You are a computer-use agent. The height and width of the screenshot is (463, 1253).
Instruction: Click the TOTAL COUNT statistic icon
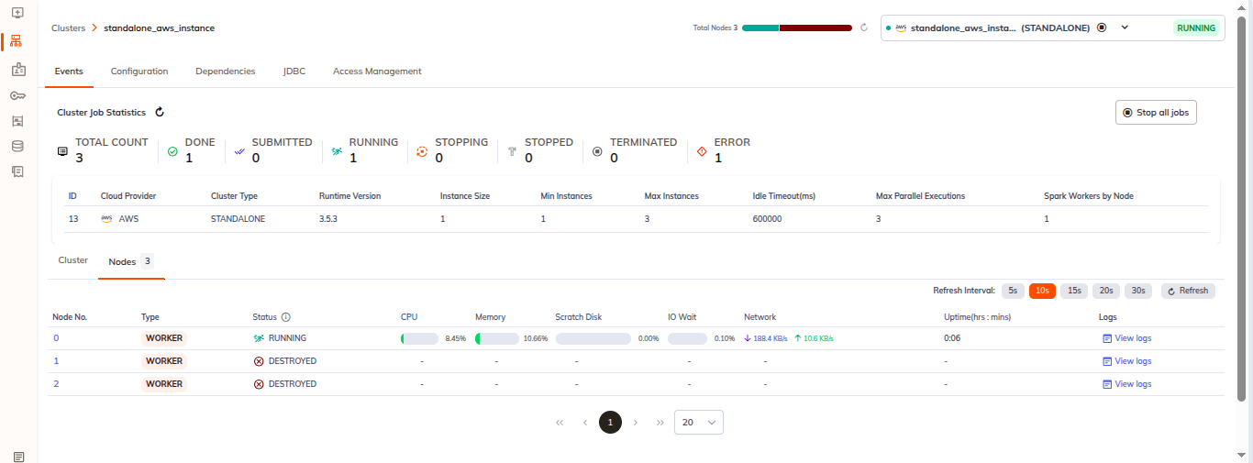tap(62, 150)
